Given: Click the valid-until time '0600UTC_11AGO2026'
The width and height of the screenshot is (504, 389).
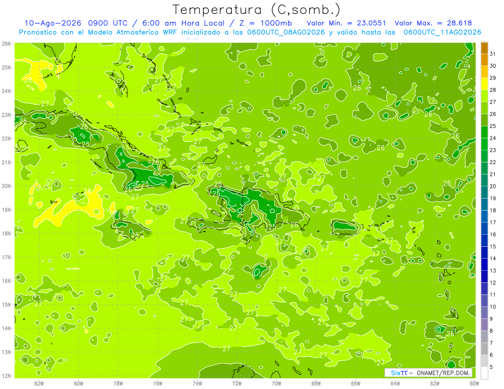Looking at the screenshot, I should (x=442, y=32).
